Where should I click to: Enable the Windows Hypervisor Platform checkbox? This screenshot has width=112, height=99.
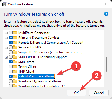(11, 81)
